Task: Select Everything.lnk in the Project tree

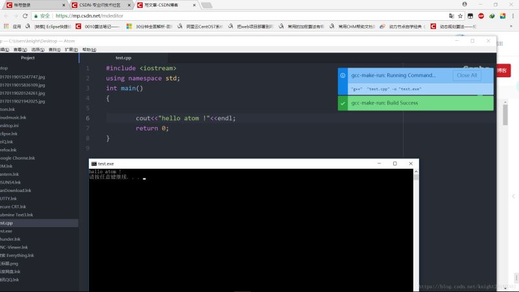Action: 17,256
